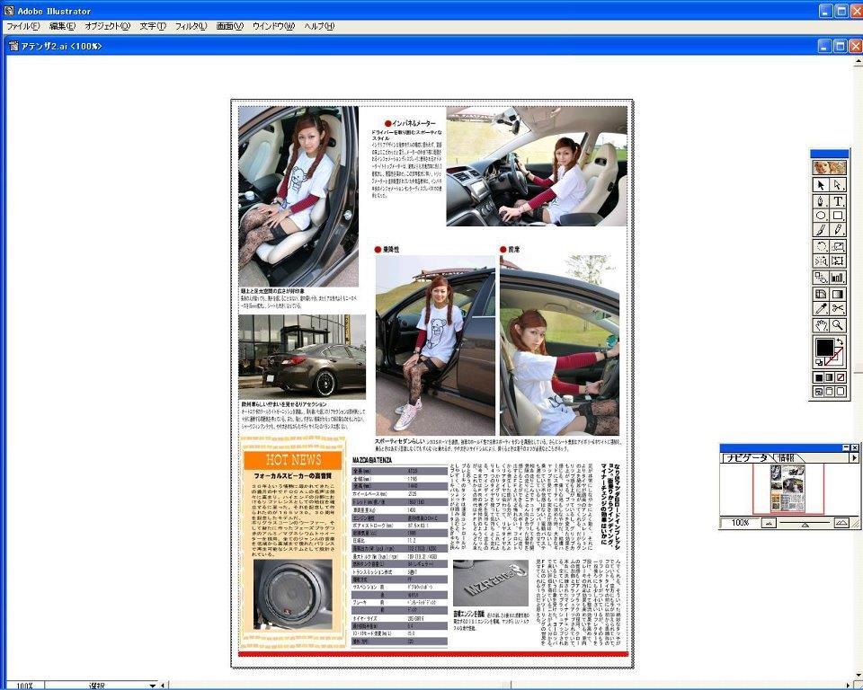The width and height of the screenshot is (863, 690).
Task: Click the Navigator 100% zoom field
Action: click(x=740, y=523)
